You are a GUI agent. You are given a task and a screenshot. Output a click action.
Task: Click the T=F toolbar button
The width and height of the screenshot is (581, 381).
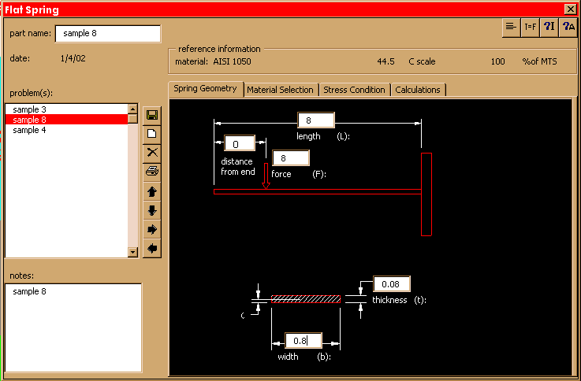(531, 26)
